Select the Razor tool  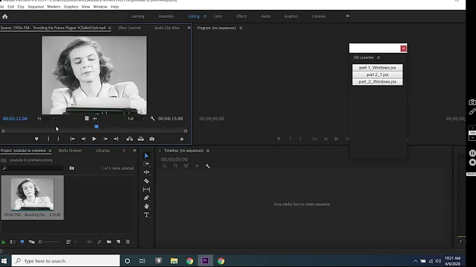pyautogui.click(x=146, y=181)
